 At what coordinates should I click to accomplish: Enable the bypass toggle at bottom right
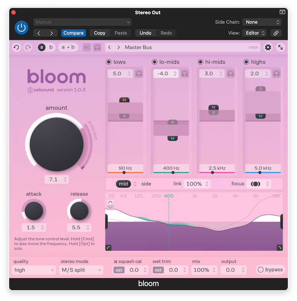(260, 270)
